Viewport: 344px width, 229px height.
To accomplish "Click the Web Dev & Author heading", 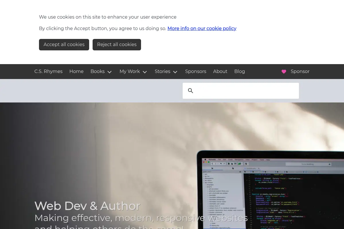I will (87, 206).
